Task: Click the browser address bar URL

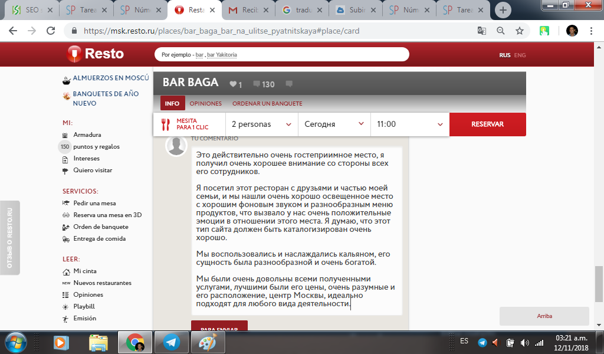Action: click(x=222, y=31)
